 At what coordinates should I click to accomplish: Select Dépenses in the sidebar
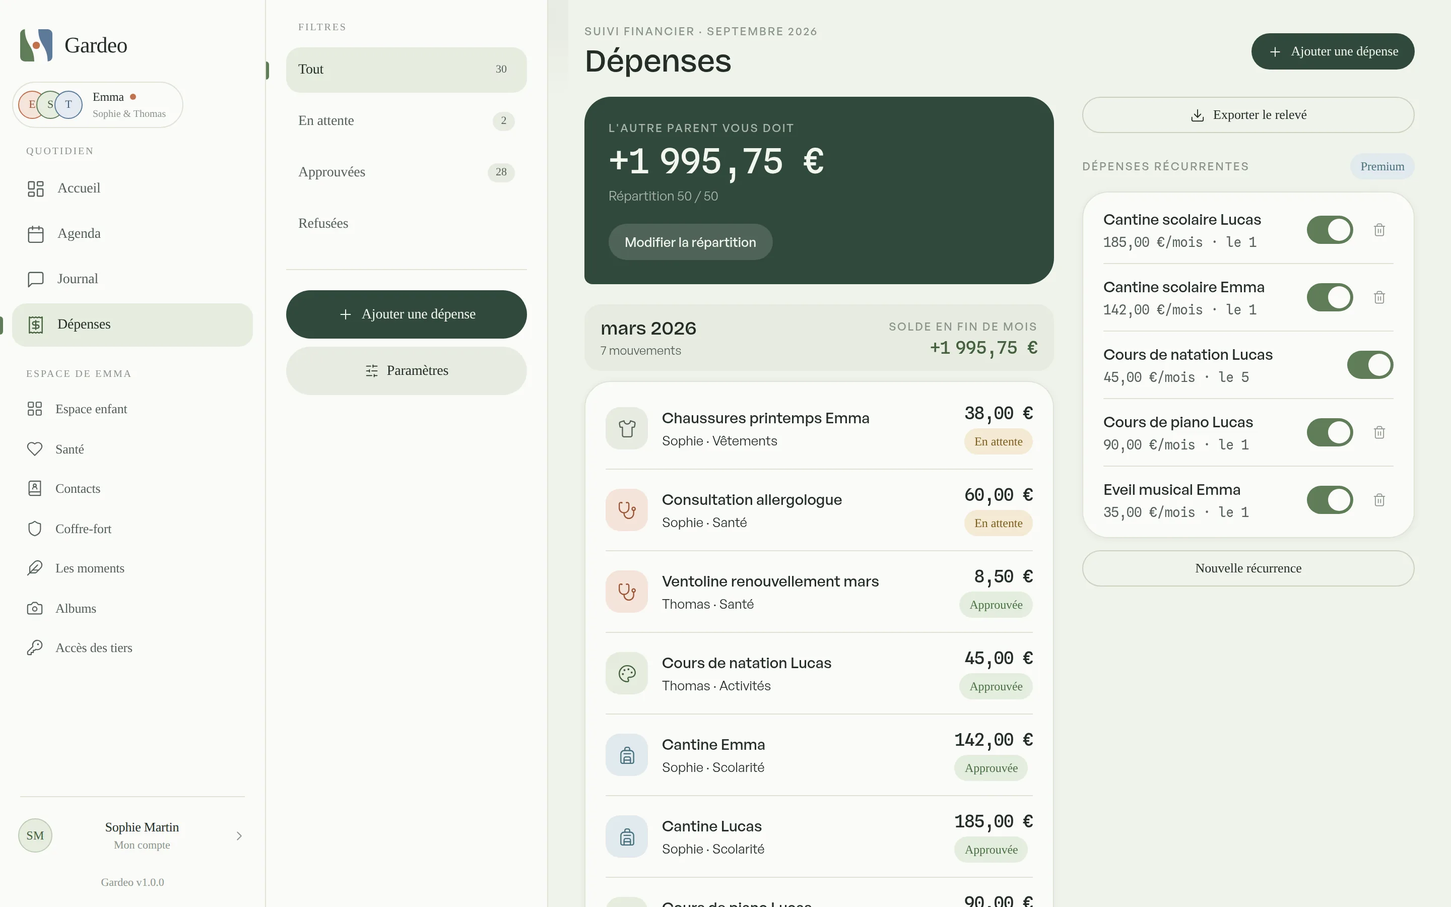click(133, 325)
